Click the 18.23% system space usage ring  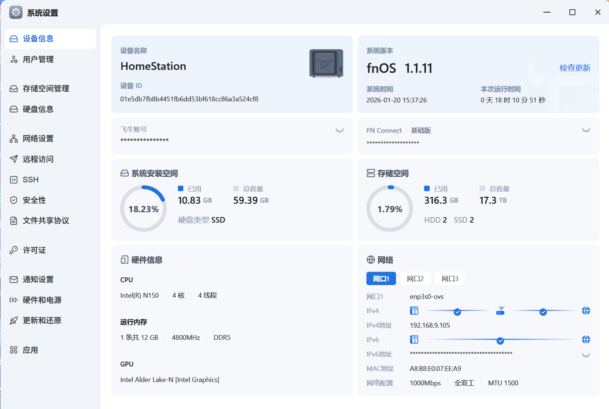pos(143,209)
